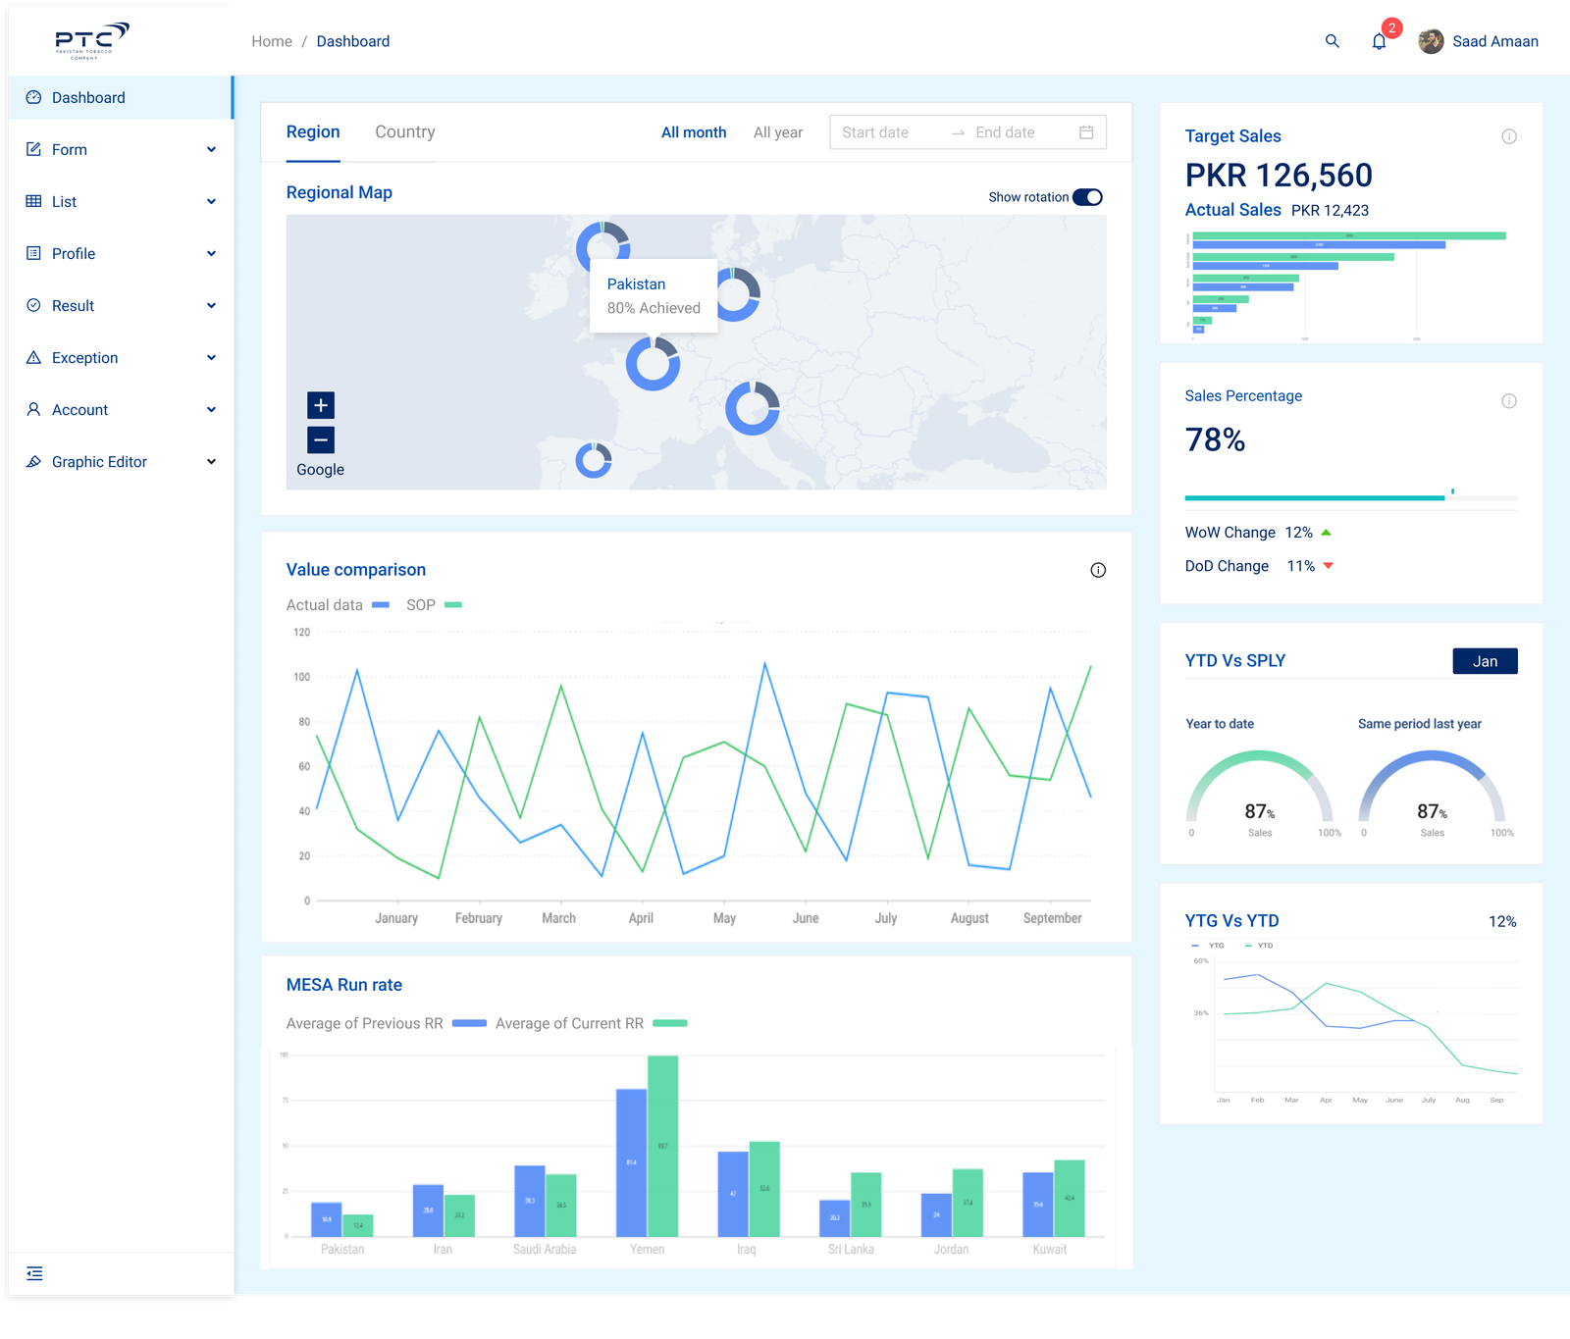Expand the Form menu chevron
1570x1339 pixels.
coord(211,149)
